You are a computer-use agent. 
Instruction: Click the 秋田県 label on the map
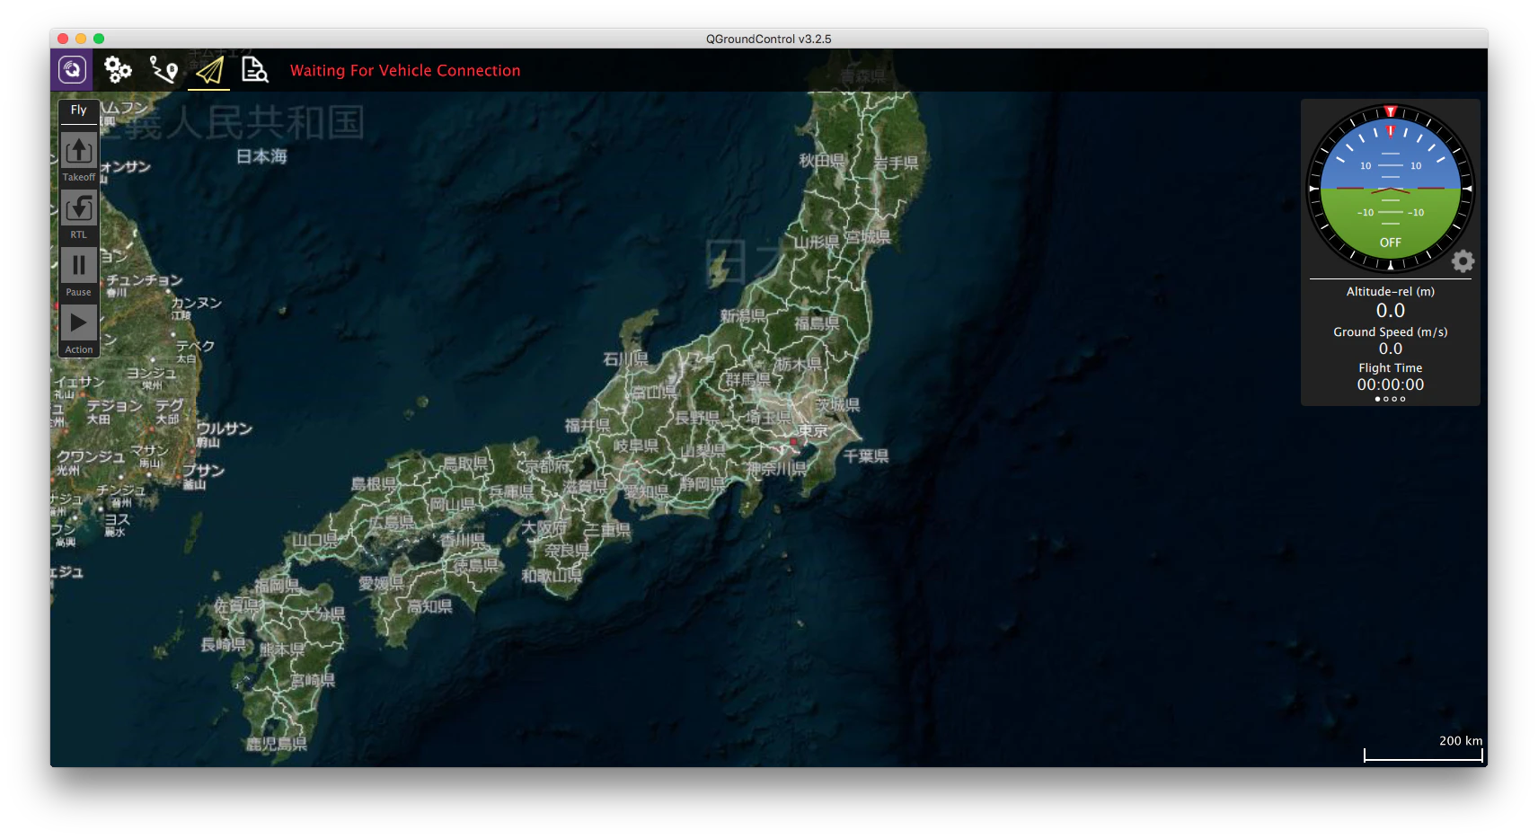click(823, 161)
